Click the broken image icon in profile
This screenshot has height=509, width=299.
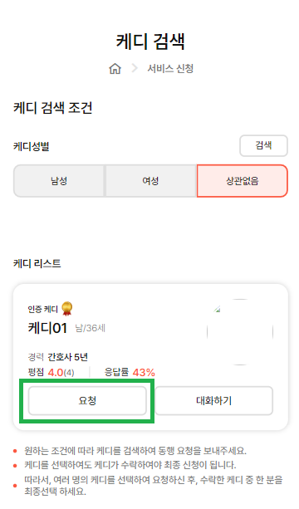(217, 309)
